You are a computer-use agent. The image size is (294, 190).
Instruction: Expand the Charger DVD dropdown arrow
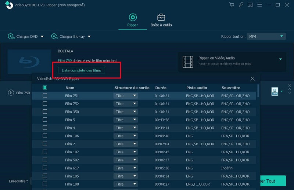tap(42, 37)
